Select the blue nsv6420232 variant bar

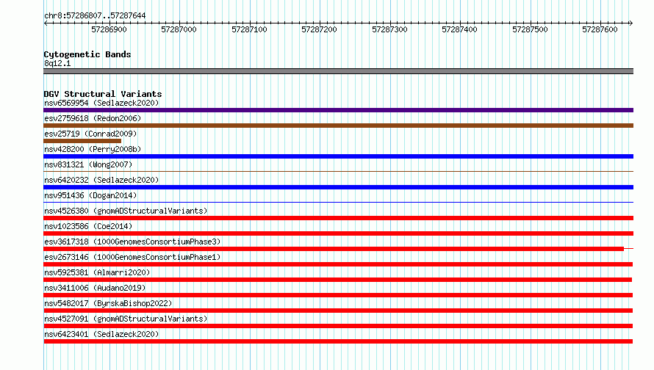point(338,187)
